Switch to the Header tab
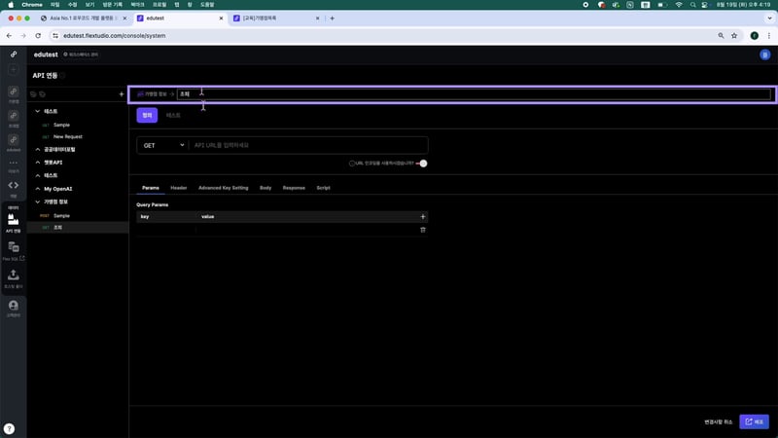Viewport: 778px width, 438px height. pyautogui.click(x=178, y=187)
